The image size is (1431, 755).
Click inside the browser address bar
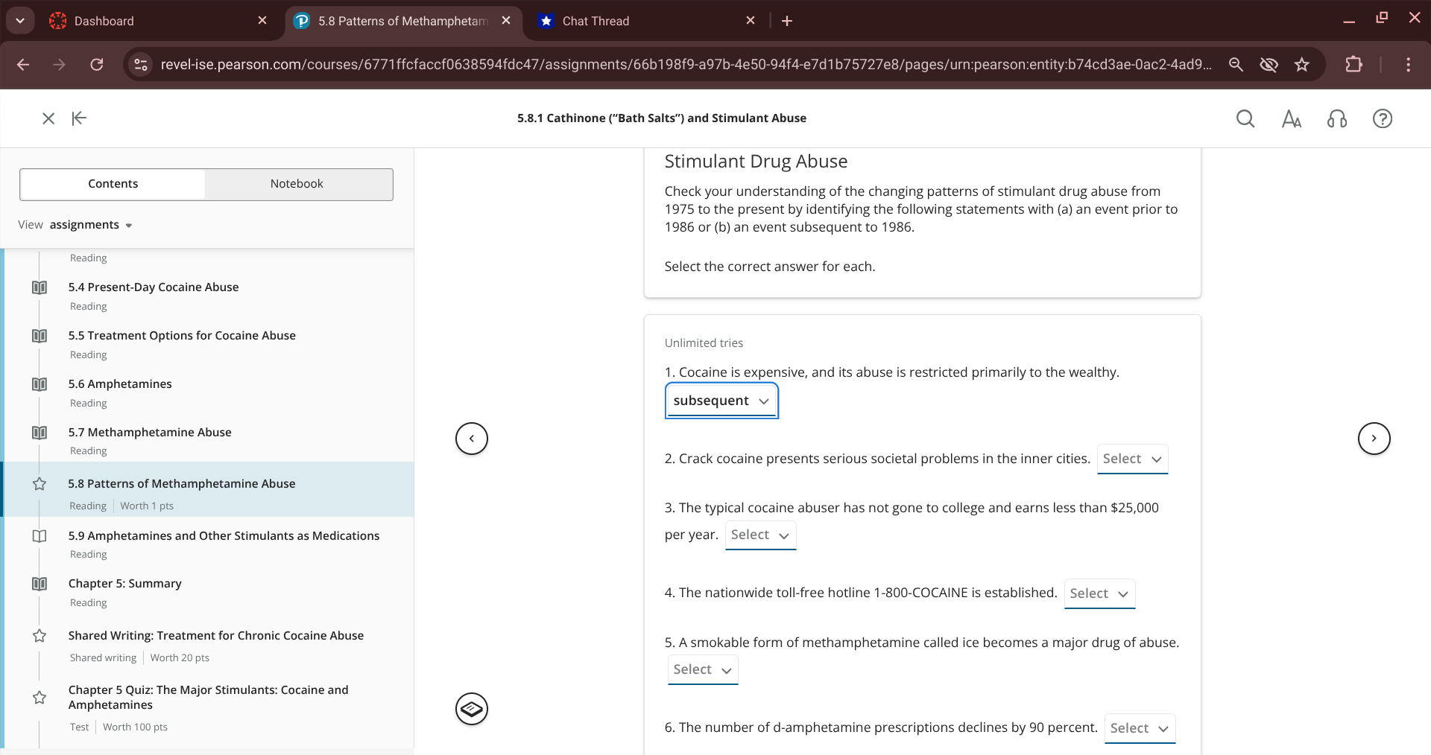522,64
